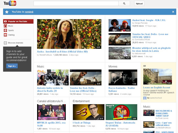
Task: Play the featured Andra video thumbnail
Action: (x=69, y=34)
